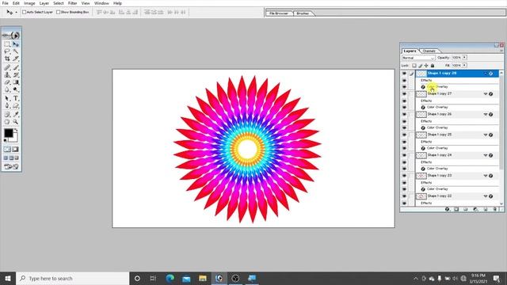Image resolution: width=507 pixels, height=285 pixels.
Task: Open Microsoft Edge from taskbar
Action: (x=170, y=278)
